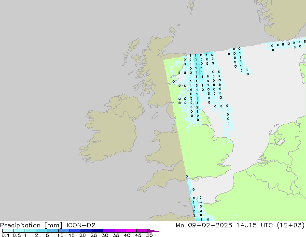
Task: Click the legend value "25"
Action: tap(94, 235)
